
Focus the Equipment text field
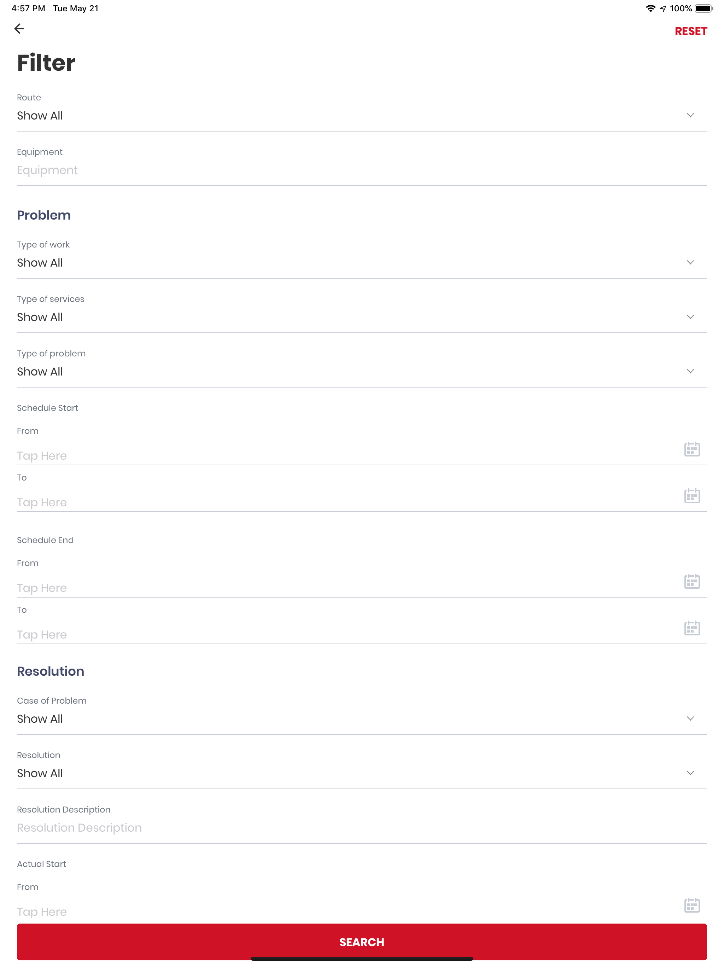click(362, 170)
